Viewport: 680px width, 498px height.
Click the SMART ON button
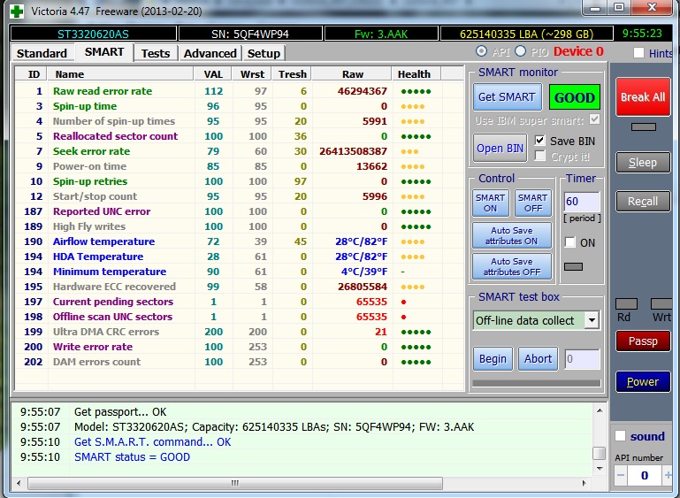(x=491, y=203)
